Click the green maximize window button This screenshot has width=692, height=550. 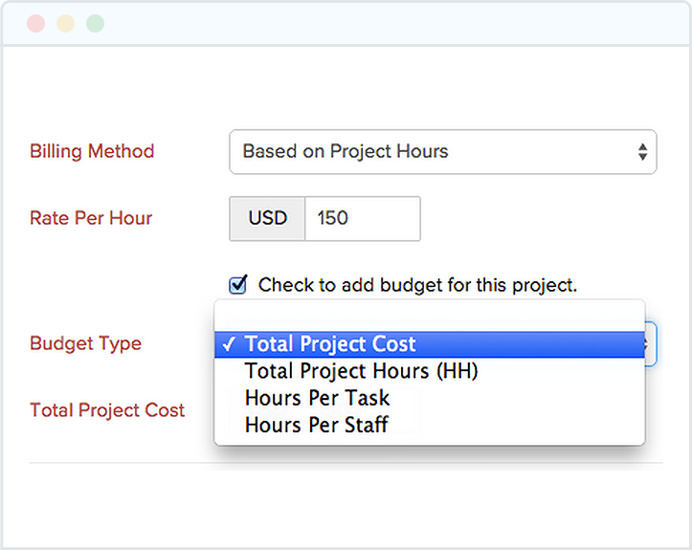coord(95,24)
